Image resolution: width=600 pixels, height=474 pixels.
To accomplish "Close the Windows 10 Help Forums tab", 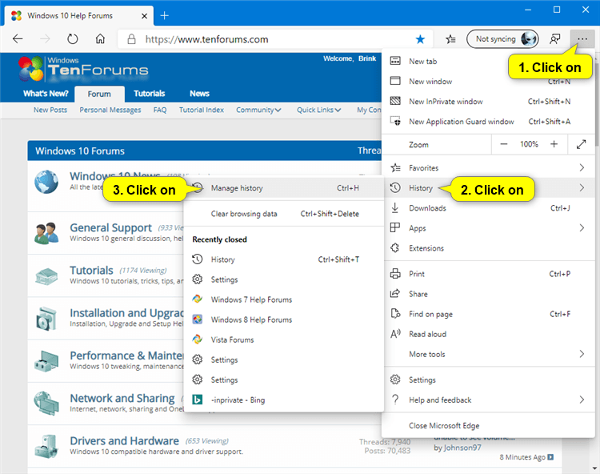I will pos(144,16).
